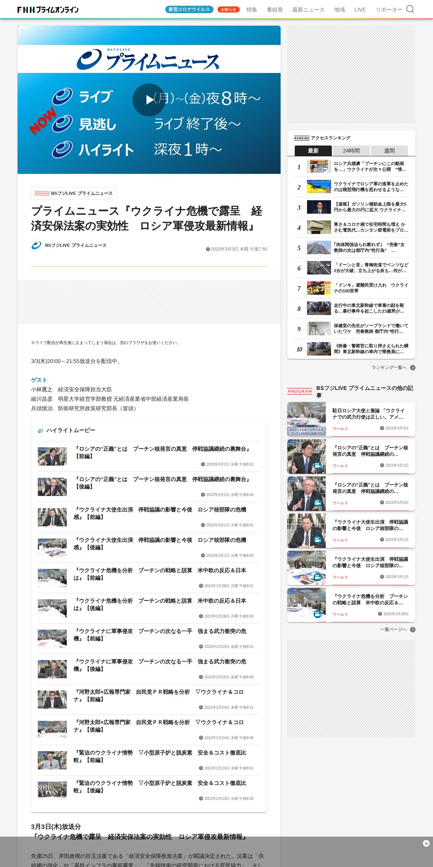This screenshot has height=867, width=433.
Task: Open ウクライナ危機を分析 related card 2月28日
Action: tap(351, 605)
